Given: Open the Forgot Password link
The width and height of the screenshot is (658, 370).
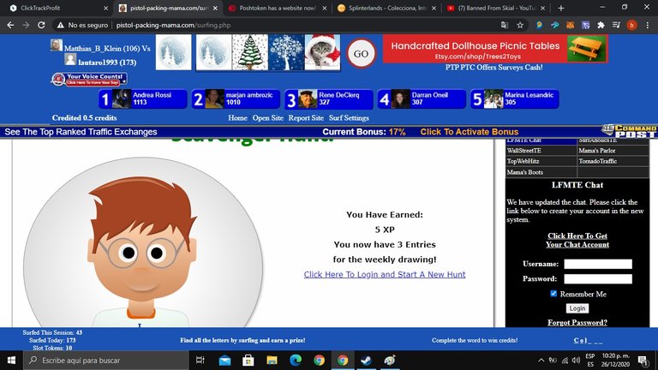Looking at the screenshot, I should click(577, 322).
